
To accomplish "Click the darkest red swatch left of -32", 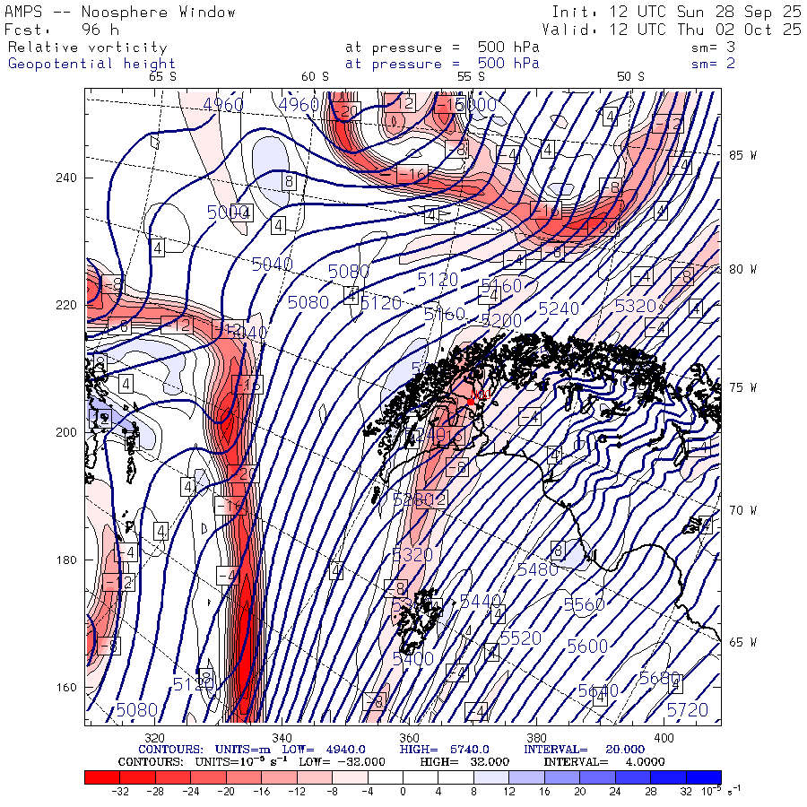I will pyautogui.click(x=102, y=777).
